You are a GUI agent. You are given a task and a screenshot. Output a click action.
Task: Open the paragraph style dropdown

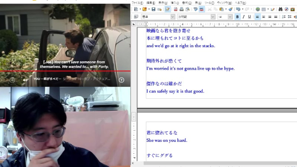[173, 17]
